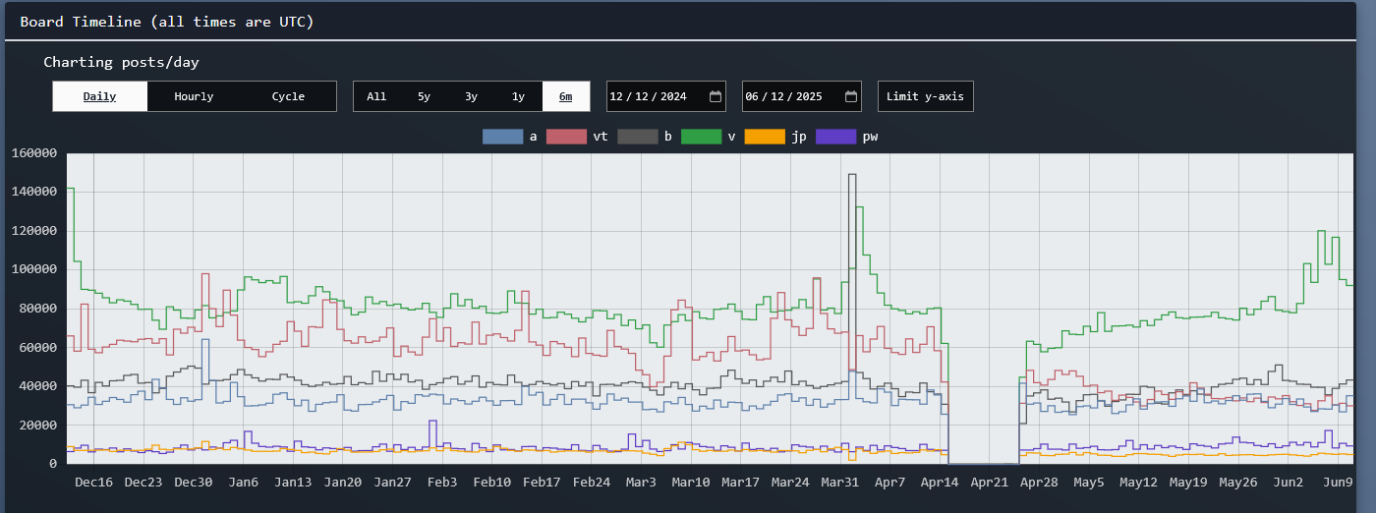The height and width of the screenshot is (513, 1376).
Task: Hide the orange 'jp' board series
Action: (x=765, y=137)
